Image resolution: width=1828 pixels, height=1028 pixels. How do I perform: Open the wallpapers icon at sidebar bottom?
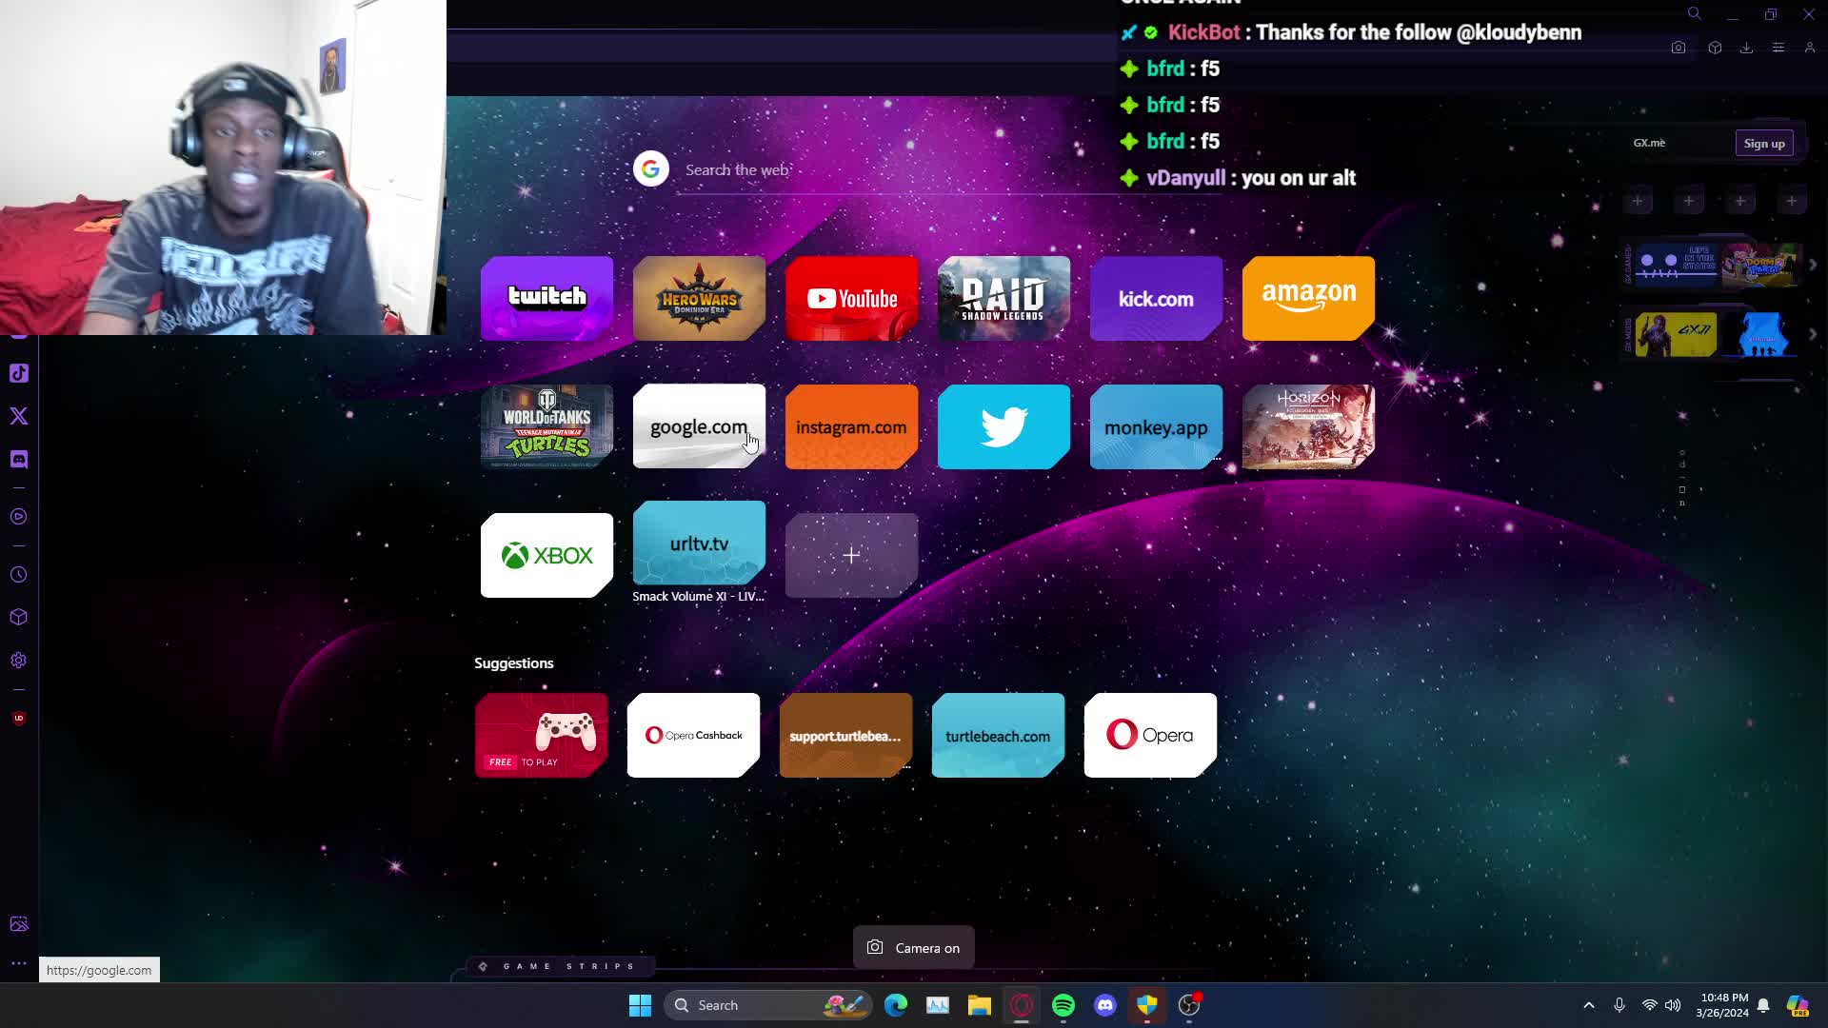click(19, 923)
